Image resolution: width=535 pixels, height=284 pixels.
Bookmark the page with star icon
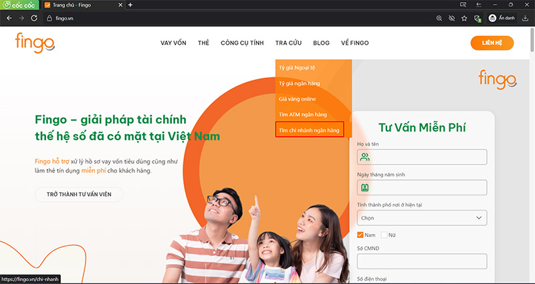(x=464, y=19)
